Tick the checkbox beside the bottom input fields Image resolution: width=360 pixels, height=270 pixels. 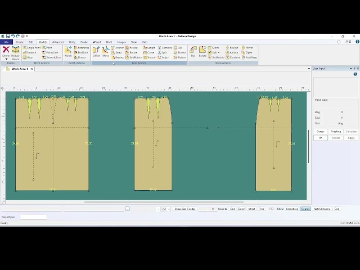coord(128,209)
